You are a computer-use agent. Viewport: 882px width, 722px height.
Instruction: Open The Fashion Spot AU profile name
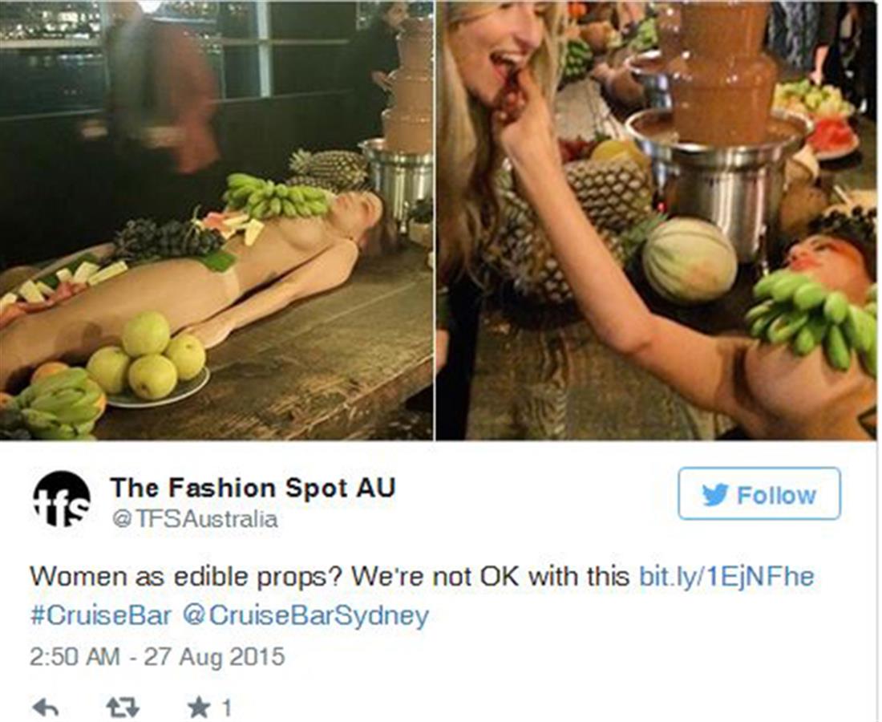click(x=253, y=487)
